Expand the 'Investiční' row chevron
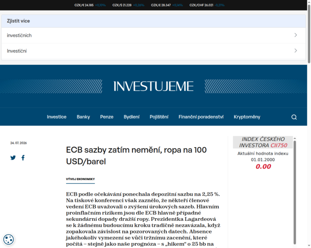 click(x=296, y=51)
